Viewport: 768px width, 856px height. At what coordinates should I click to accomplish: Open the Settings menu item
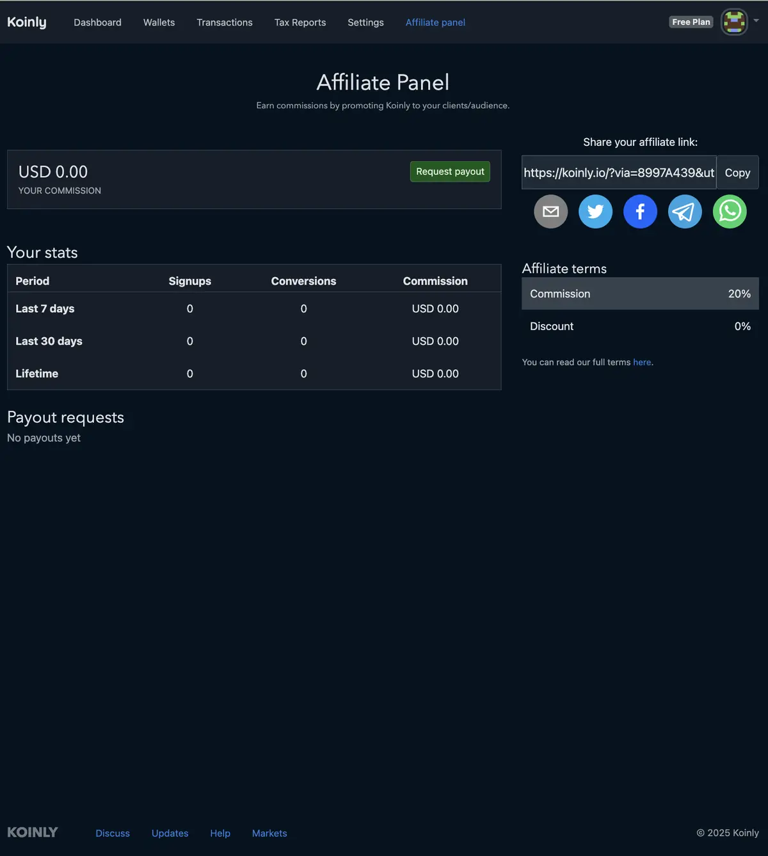[365, 22]
